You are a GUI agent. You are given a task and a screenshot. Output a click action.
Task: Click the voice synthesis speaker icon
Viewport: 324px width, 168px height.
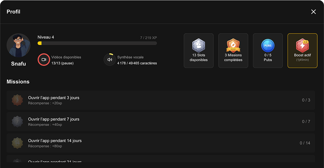point(110,59)
